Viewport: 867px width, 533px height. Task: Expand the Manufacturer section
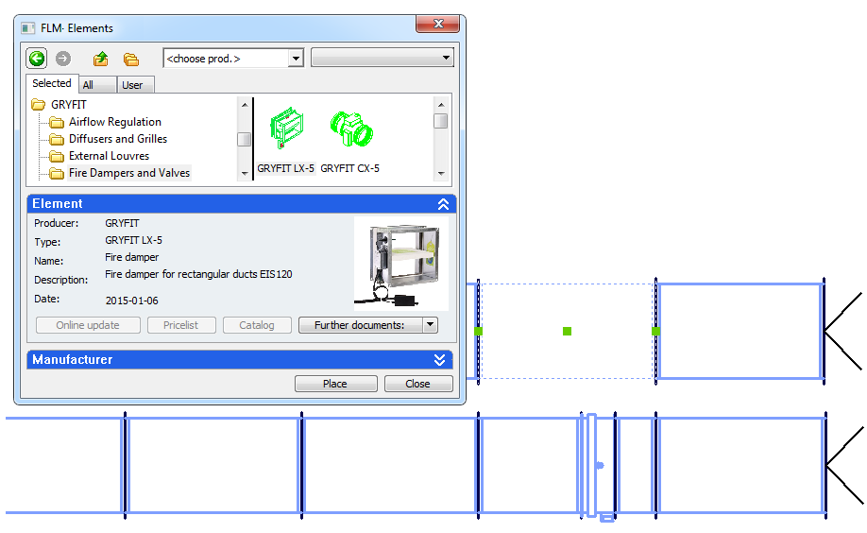pyautogui.click(x=439, y=360)
